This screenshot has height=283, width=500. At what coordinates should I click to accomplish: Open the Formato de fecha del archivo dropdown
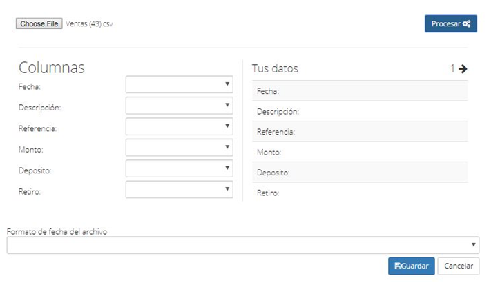point(243,245)
